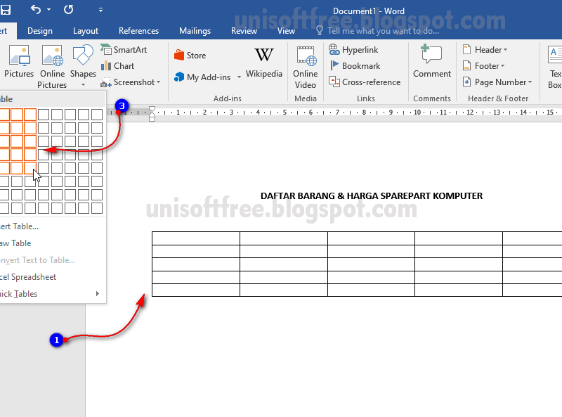The width and height of the screenshot is (562, 417).
Task: Click the Header icon
Action: pos(466,49)
